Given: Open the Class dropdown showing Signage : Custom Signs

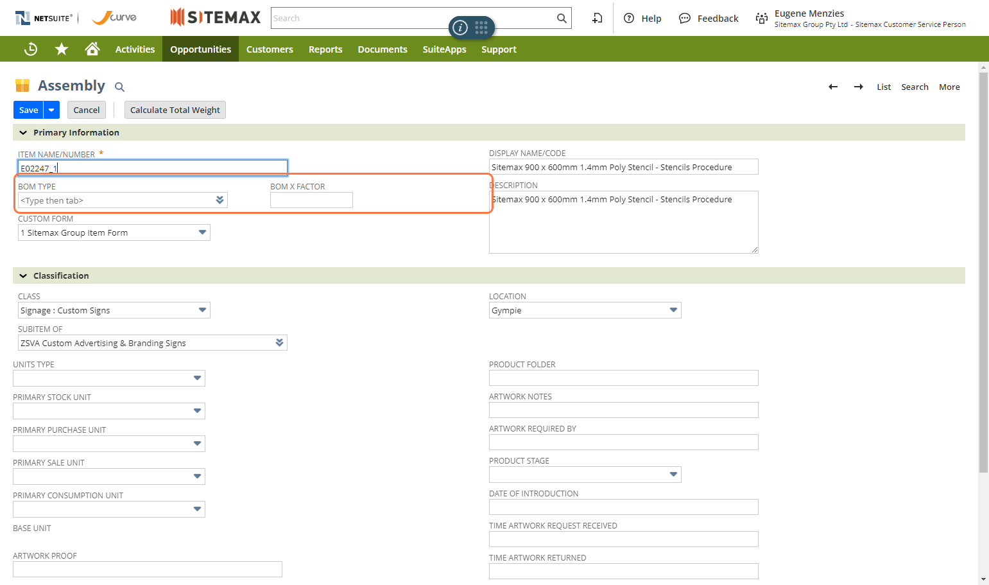Looking at the screenshot, I should [203, 310].
